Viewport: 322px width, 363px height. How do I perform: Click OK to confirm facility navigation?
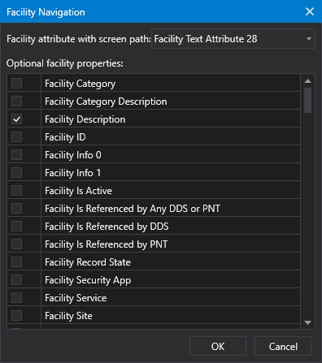[218, 346]
